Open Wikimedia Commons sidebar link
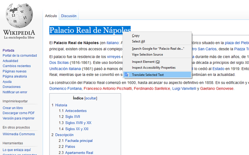 coord(18,134)
